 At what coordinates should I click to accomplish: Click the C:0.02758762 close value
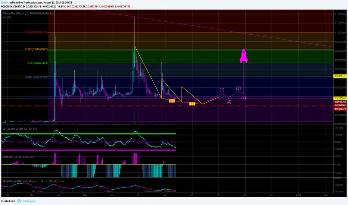(x=122, y=6)
